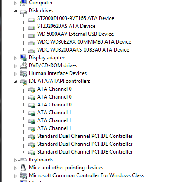Click the Disk drives category icon
This screenshot has height=182, width=195.
[x=23, y=11]
